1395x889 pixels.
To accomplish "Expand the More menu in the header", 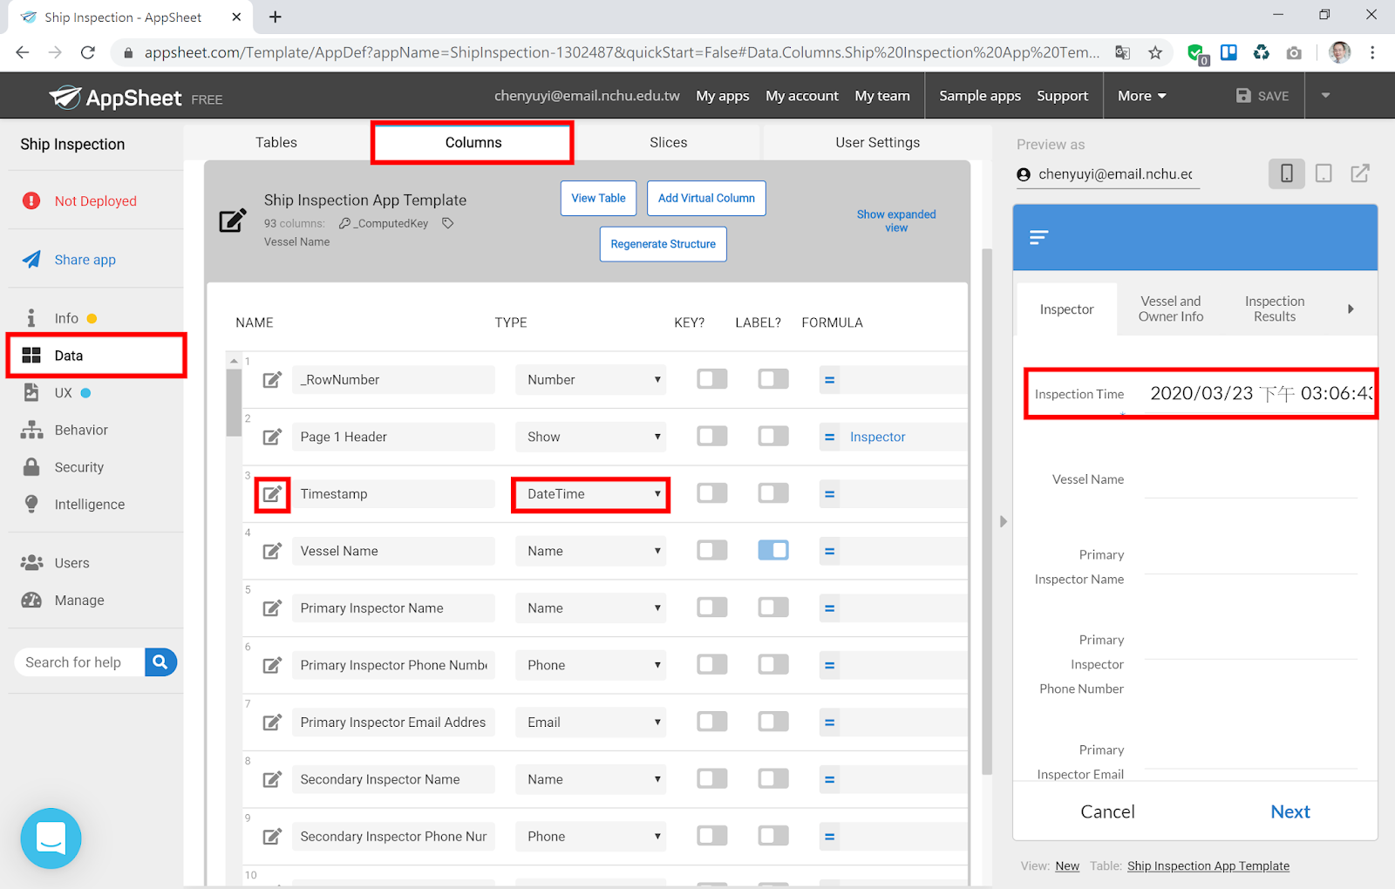I will 1141,96.
